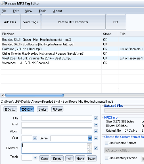Click the <Artist> - <Title> format field
This screenshot has width=144, height=164.
coord(124,151)
